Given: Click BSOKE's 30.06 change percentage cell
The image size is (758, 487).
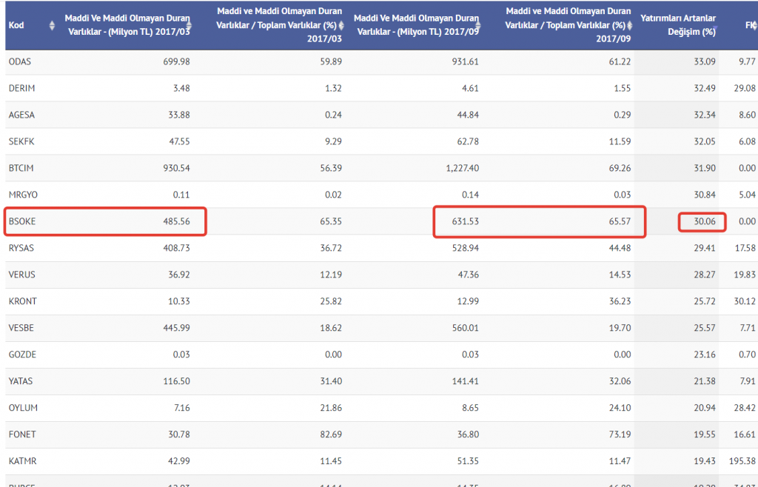Looking at the screenshot, I should point(702,221).
